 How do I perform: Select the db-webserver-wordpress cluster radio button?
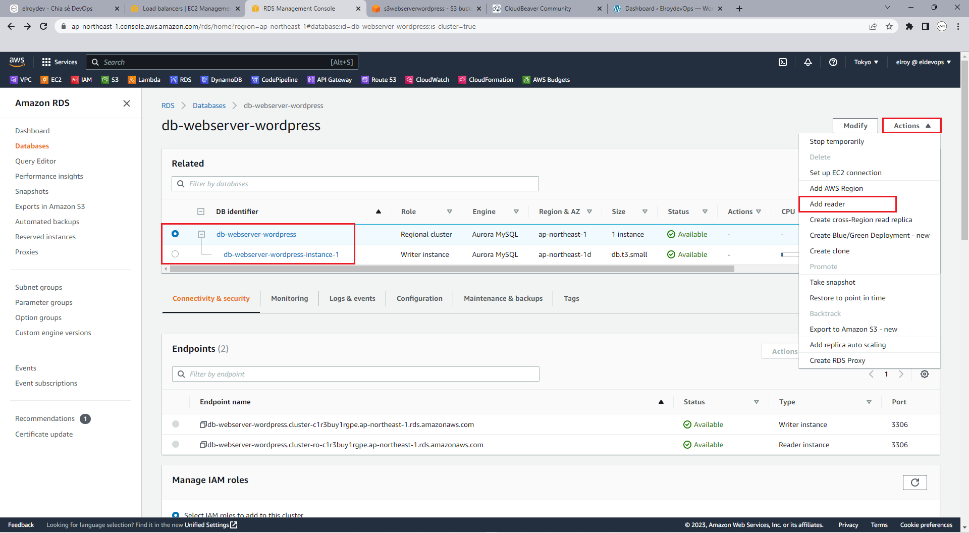point(175,234)
